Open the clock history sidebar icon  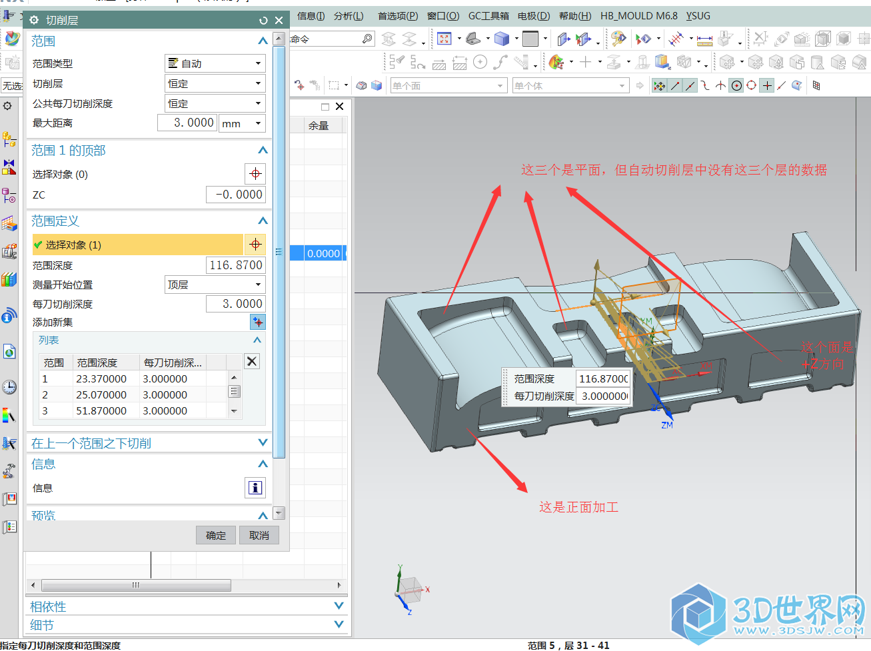[9, 386]
